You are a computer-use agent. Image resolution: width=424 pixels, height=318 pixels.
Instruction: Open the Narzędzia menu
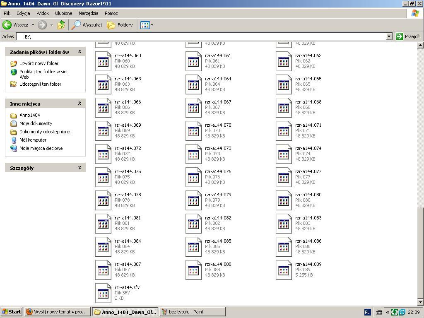click(x=89, y=13)
